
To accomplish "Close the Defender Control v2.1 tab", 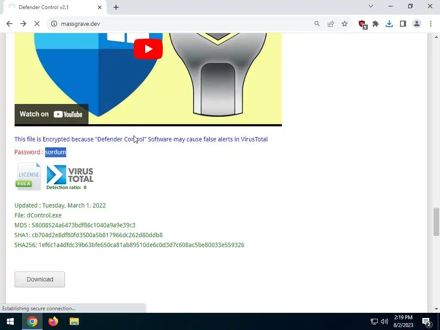I will click(x=100, y=7).
